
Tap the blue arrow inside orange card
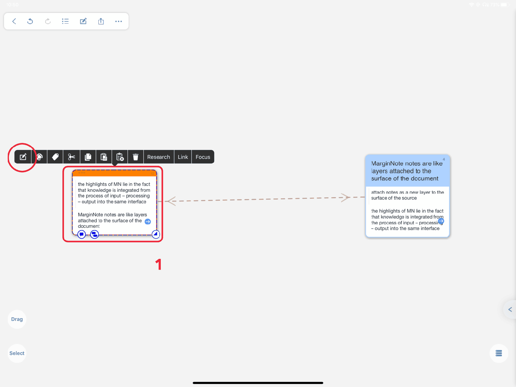148,222
